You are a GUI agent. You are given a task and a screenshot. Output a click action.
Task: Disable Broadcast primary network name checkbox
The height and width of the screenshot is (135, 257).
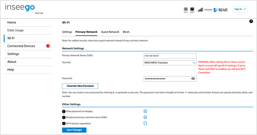click(145, 117)
